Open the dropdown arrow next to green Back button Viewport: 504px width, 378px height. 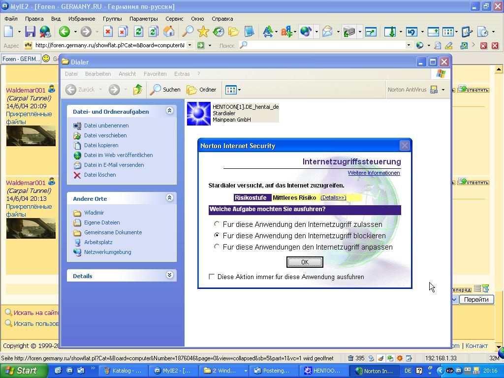[x=75, y=32]
